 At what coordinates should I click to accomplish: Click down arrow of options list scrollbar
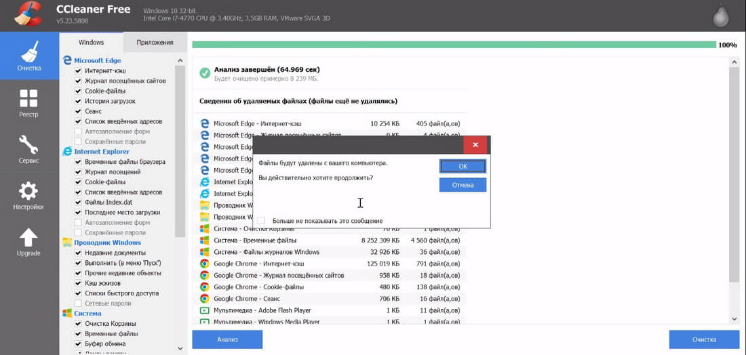(x=180, y=348)
